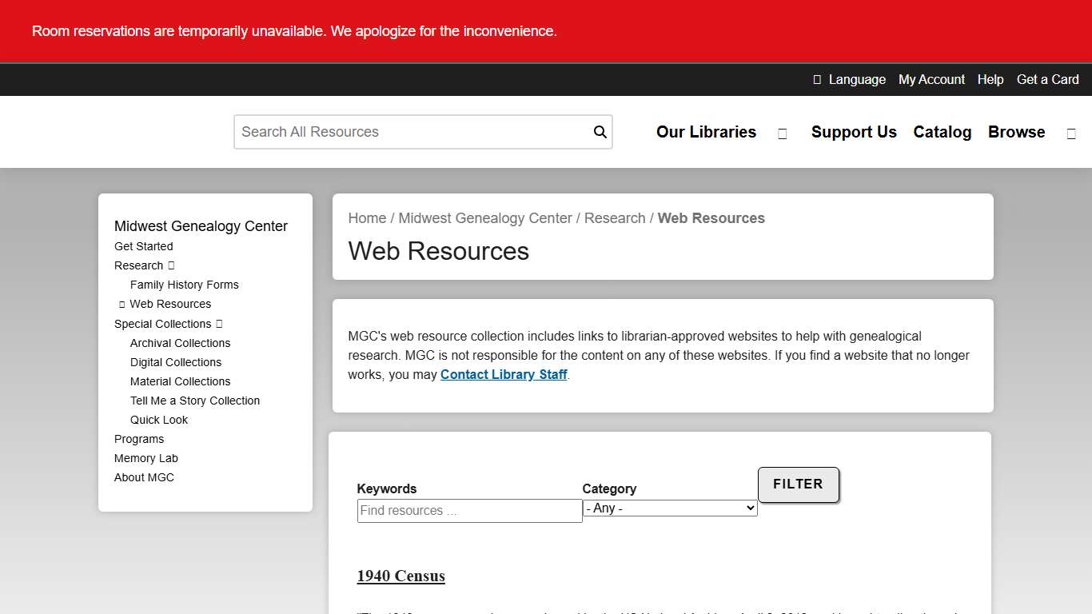Expand the Special Collections sidebar chevron

coord(217,324)
